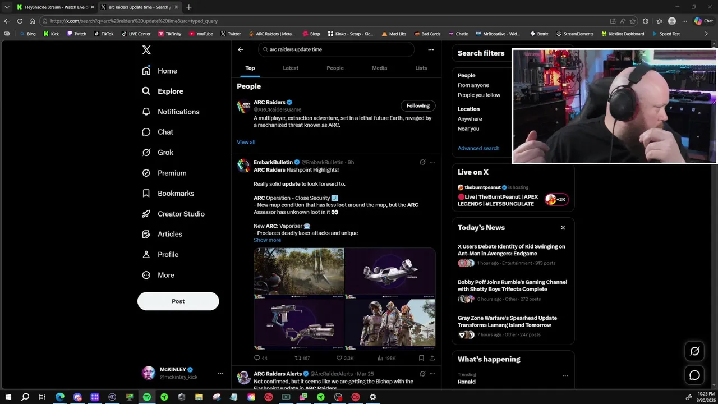Open Twitch bookmark
This screenshot has height=404, width=718.
tap(76, 34)
